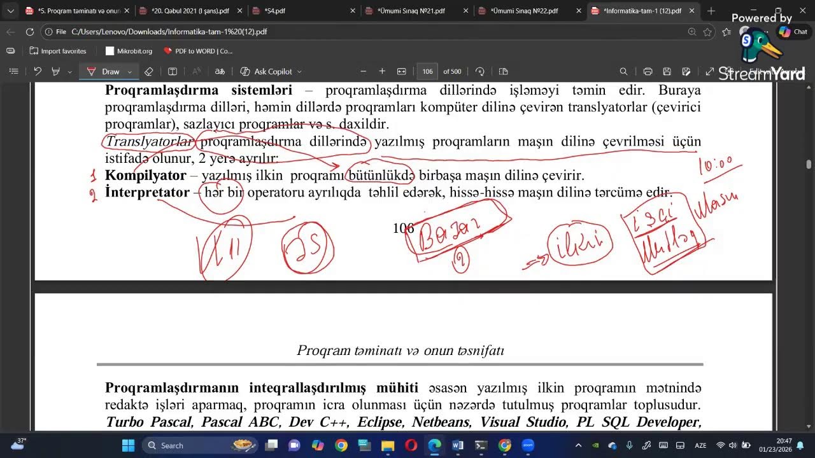Enter full screen PDF view
Viewport: 815px width, 458px height.
[710, 71]
